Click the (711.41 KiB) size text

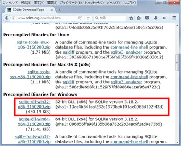click(38, 129)
